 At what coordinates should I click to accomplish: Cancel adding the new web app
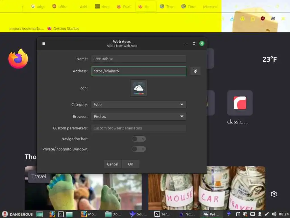112,164
